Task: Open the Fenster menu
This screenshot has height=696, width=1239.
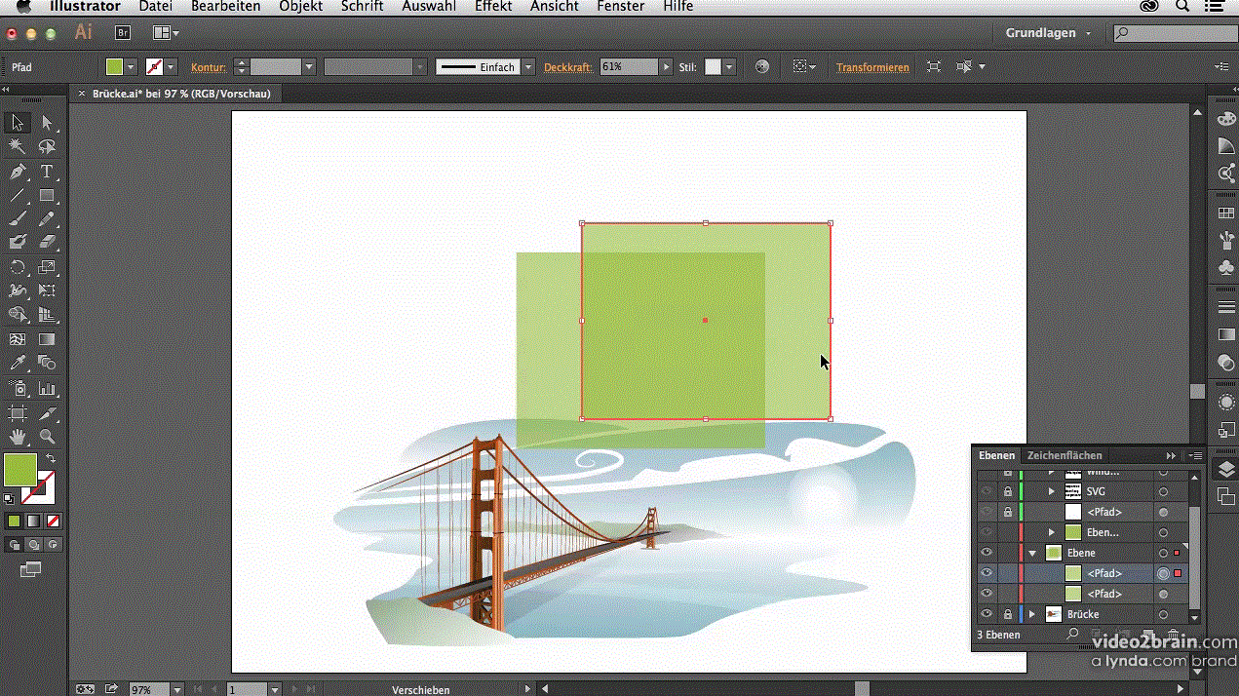Action: click(621, 7)
